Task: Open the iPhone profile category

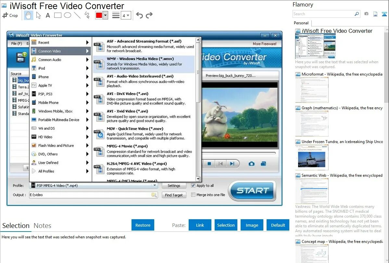Action: [x=60, y=77]
